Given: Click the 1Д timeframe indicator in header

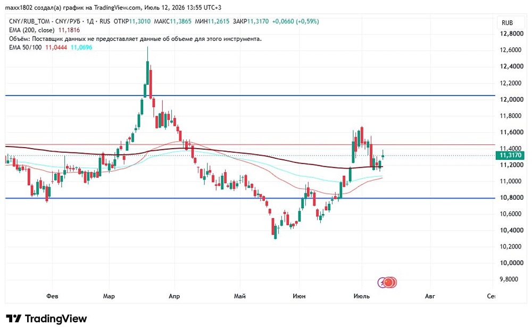Looking at the screenshot, I should click(x=90, y=21).
